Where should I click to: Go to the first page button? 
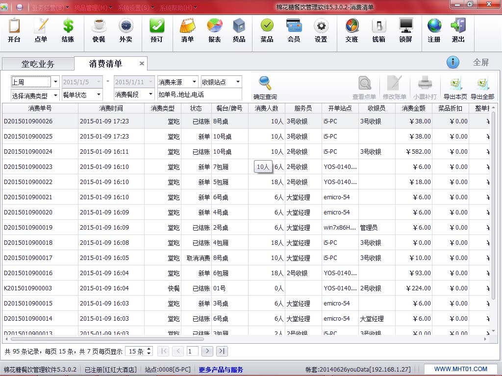point(163,352)
